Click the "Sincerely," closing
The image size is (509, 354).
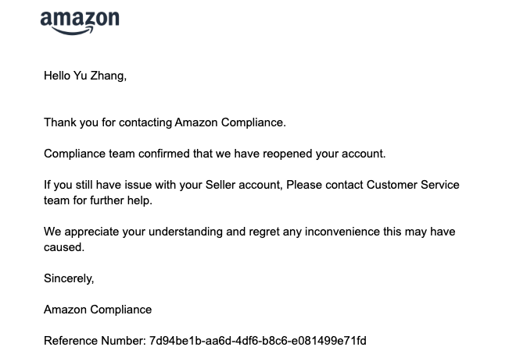tap(69, 278)
